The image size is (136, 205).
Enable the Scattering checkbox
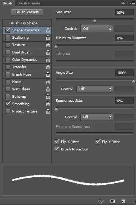8,38
